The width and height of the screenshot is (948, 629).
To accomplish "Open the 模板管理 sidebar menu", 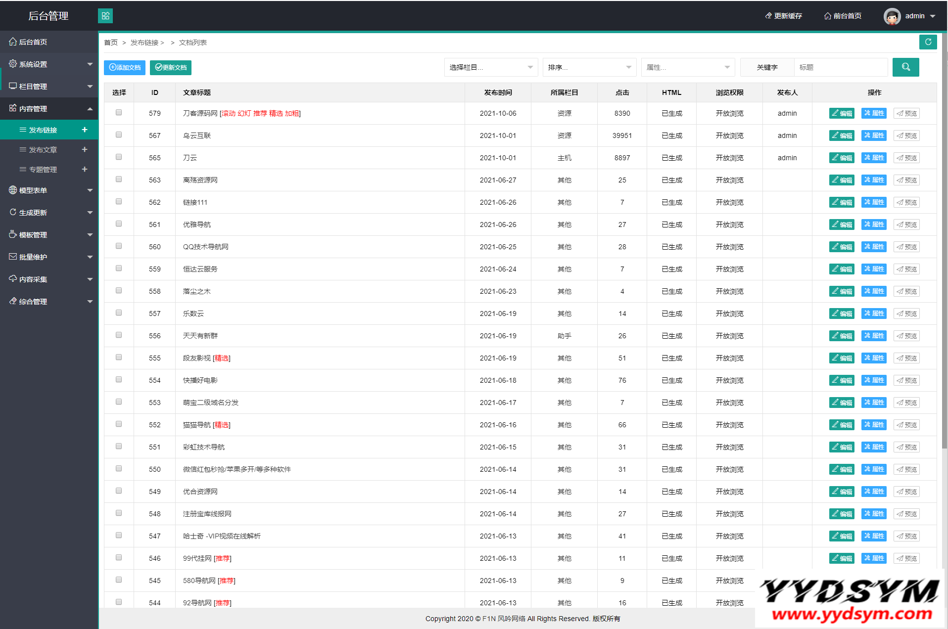I will click(x=49, y=235).
